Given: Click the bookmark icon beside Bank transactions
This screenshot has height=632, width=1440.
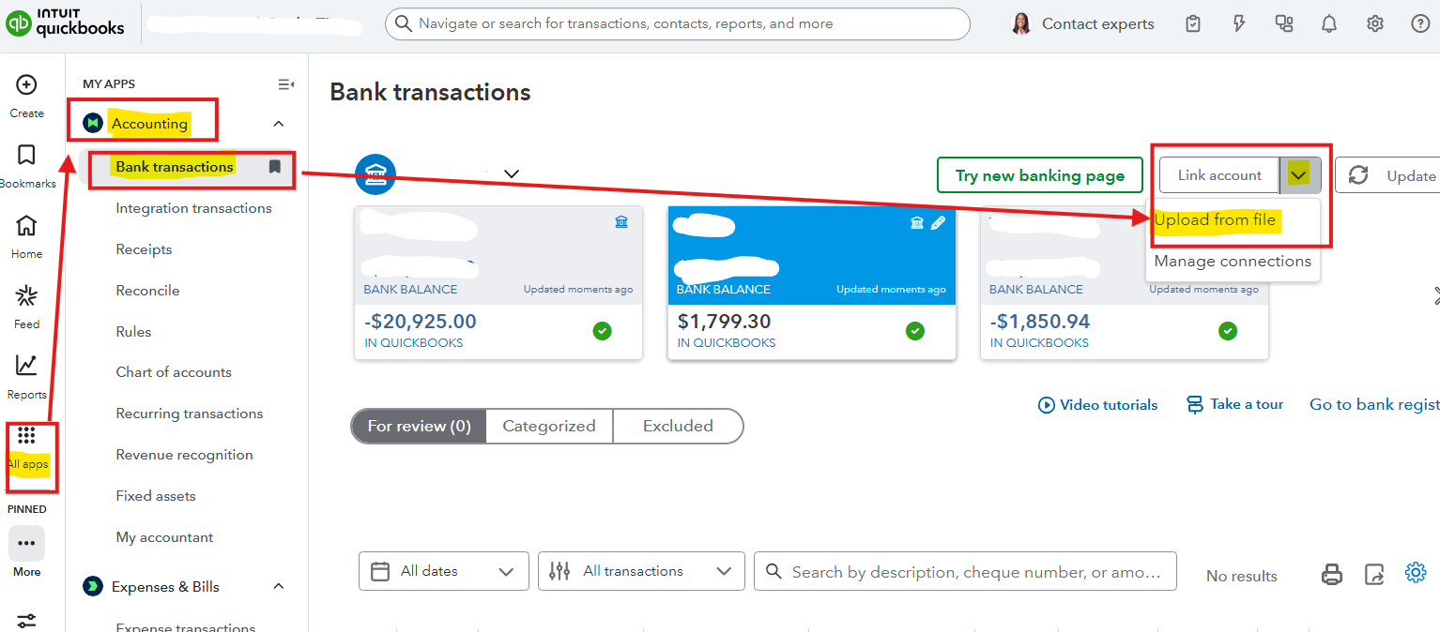Looking at the screenshot, I should point(274,167).
